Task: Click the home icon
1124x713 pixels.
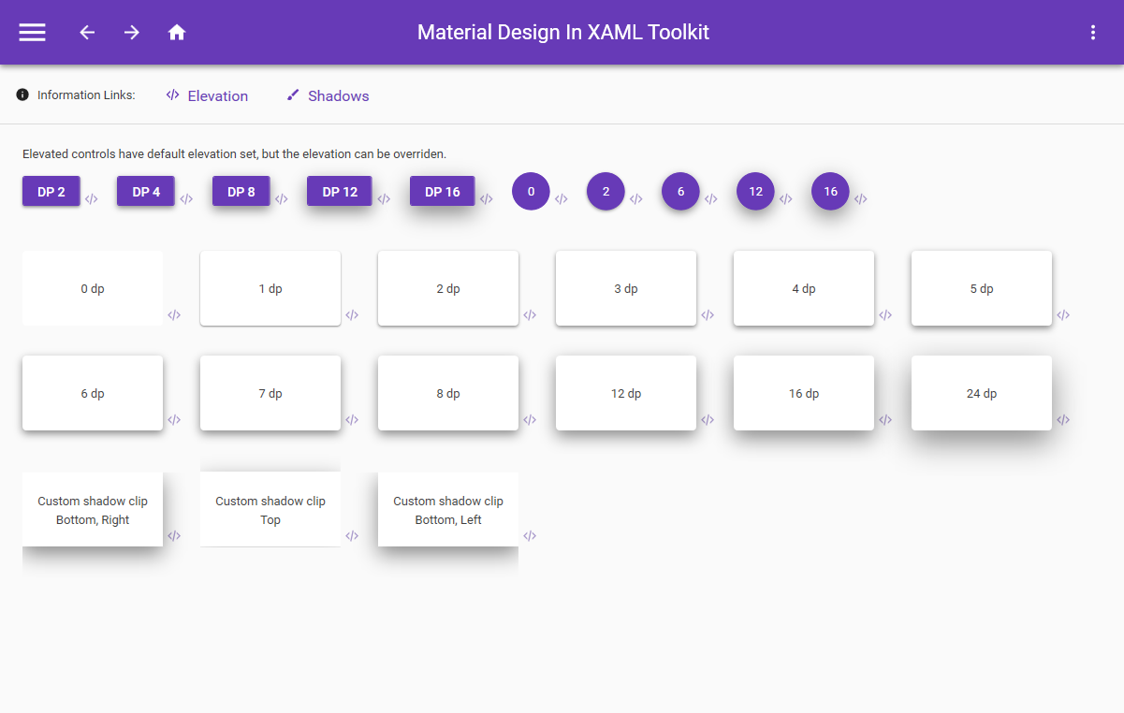Action: tap(177, 32)
